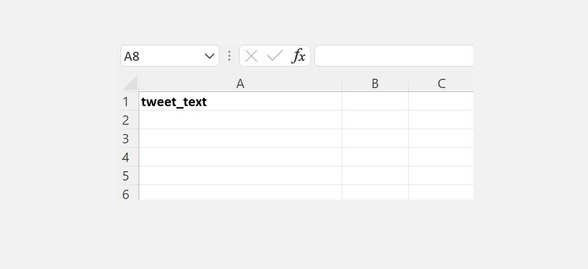Screen dimensions: 588x269
Task: Expand the Name Box dropdown arrow
Action: [x=209, y=56]
